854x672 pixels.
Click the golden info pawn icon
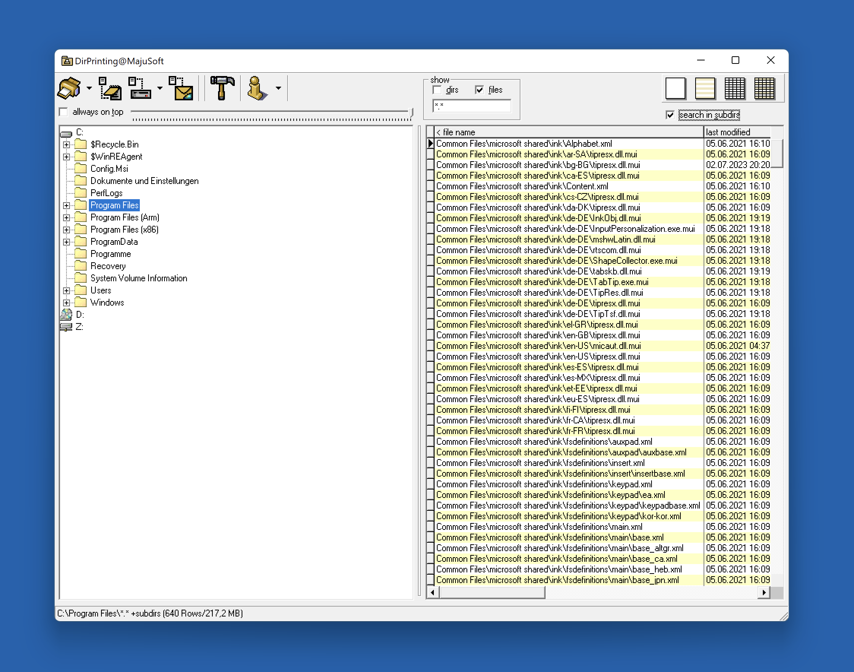click(257, 88)
